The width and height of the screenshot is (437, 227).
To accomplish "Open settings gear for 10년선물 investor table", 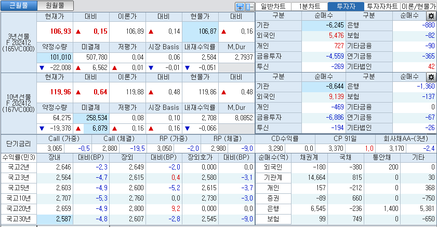I will [431, 77].
